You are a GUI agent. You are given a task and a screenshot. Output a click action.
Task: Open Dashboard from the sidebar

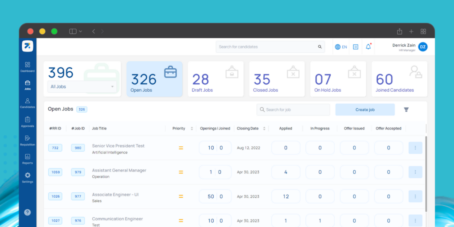click(27, 67)
